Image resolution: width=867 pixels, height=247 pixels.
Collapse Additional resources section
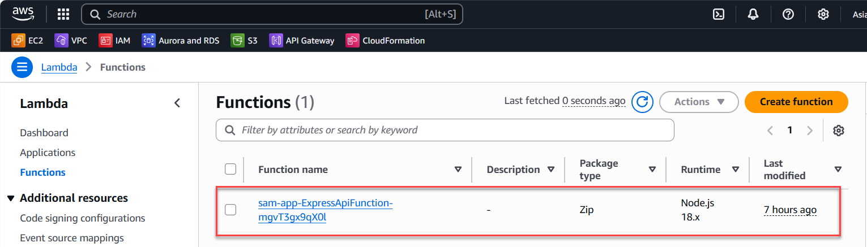coord(11,198)
